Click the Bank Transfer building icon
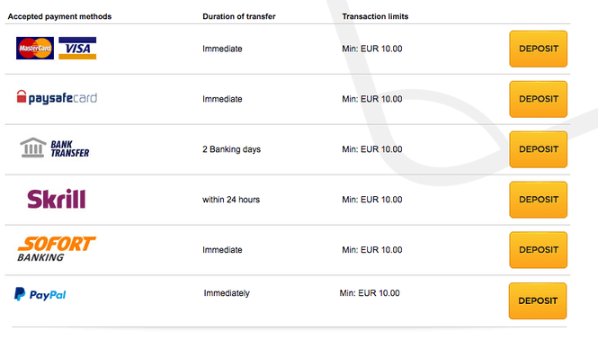598x340 pixels. pyautogui.click(x=32, y=148)
